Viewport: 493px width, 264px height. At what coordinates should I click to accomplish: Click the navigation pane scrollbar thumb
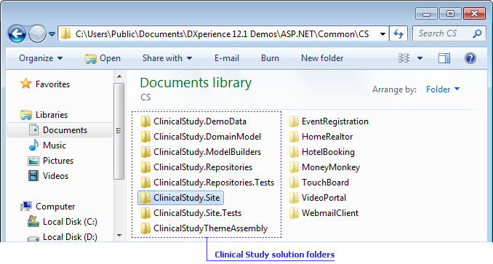pos(119,131)
